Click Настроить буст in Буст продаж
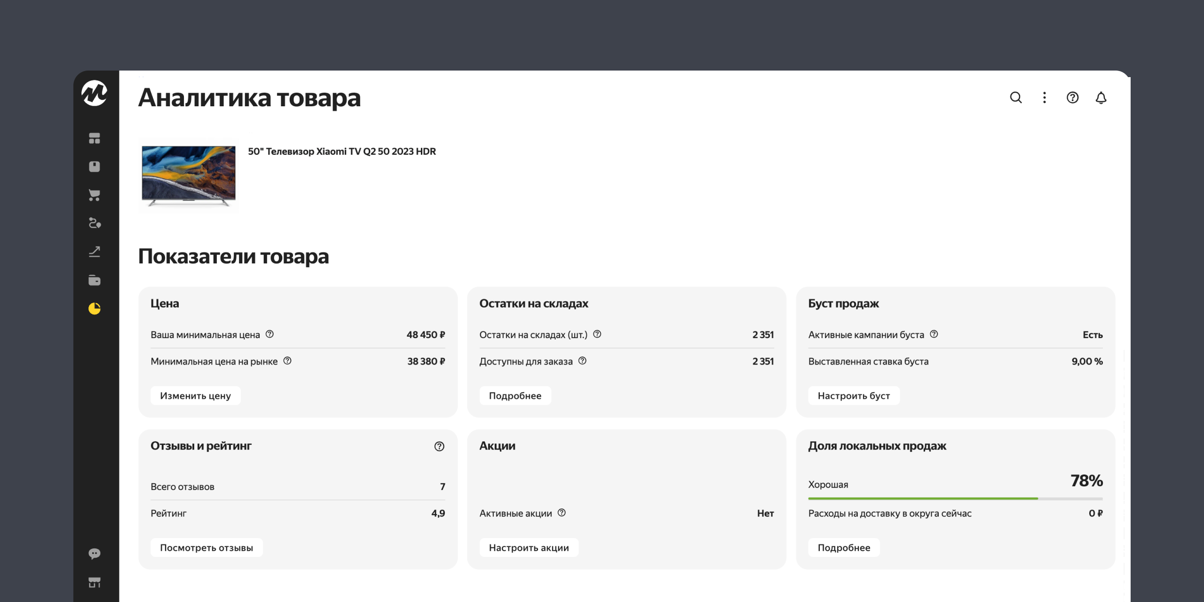1204x602 pixels. click(854, 396)
